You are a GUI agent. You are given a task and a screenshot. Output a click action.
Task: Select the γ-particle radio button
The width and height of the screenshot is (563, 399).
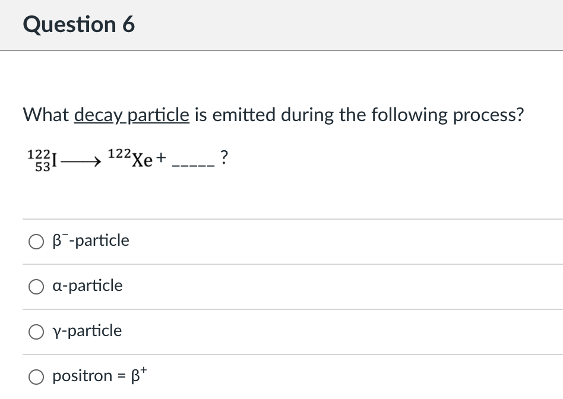tap(36, 331)
